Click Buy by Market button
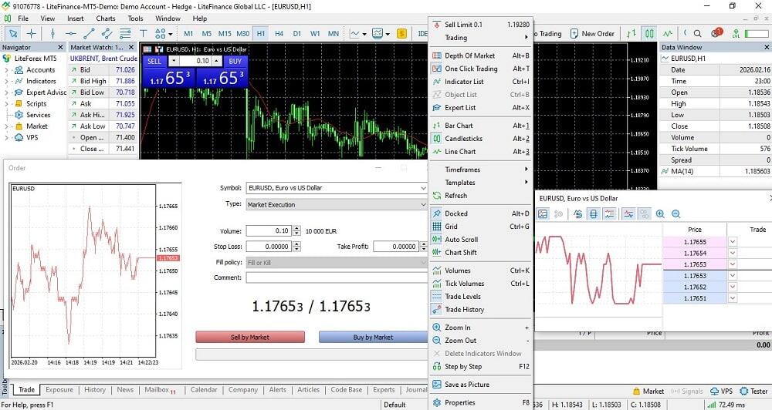 [x=373, y=337]
